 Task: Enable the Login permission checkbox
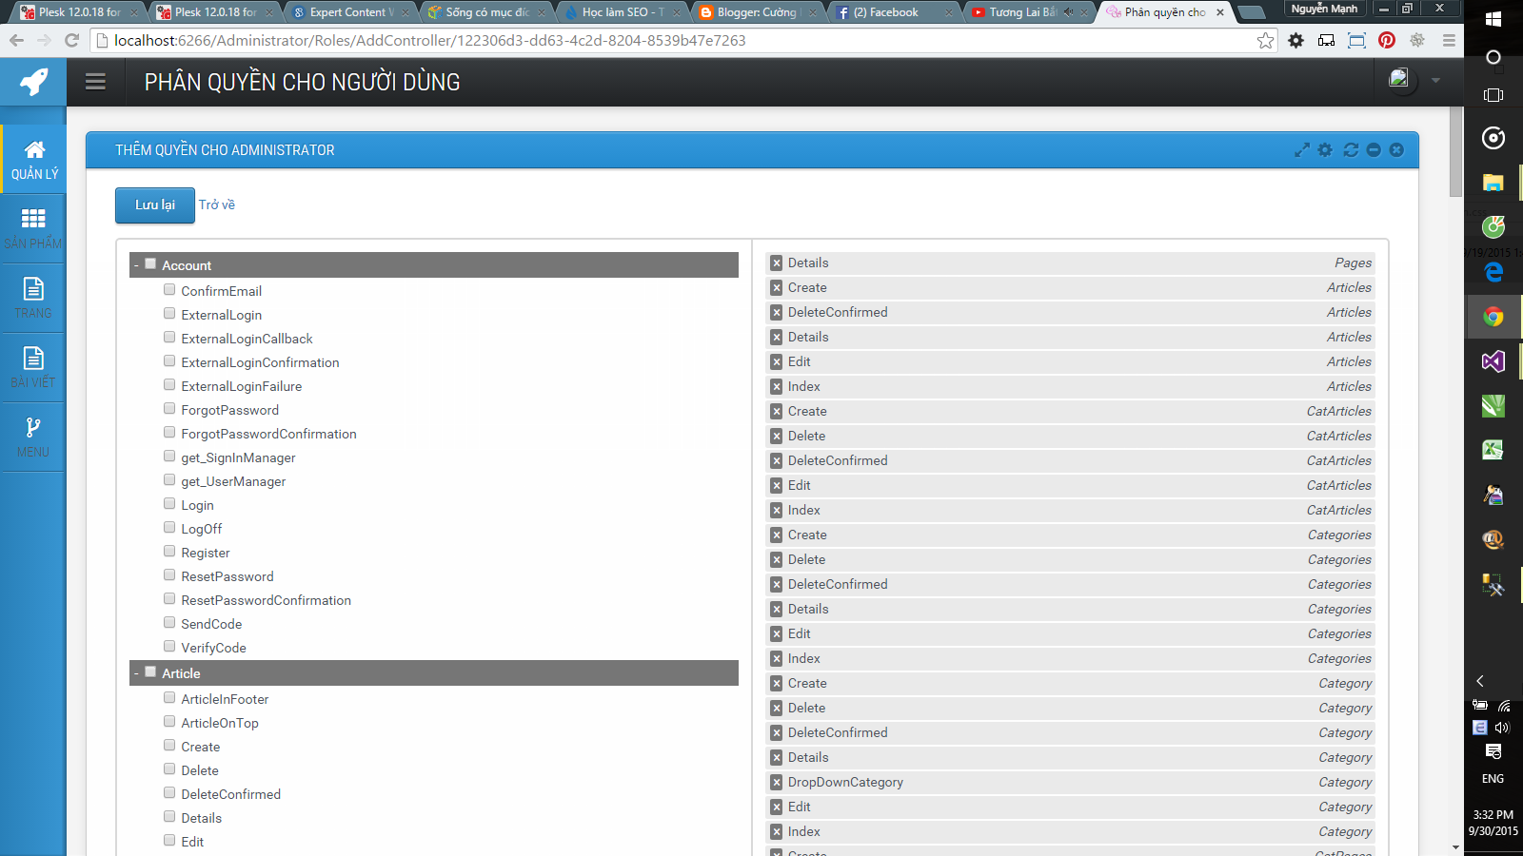pos(169,503)
